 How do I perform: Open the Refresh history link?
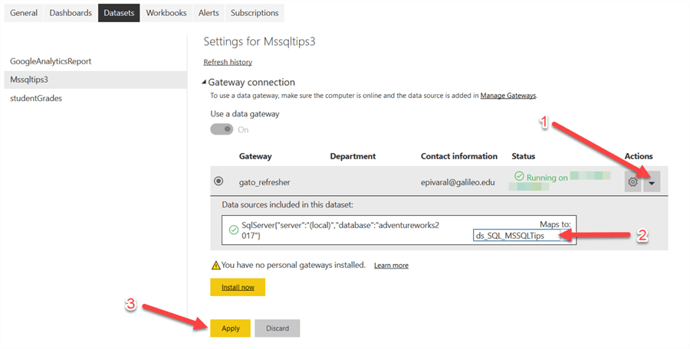228,62
